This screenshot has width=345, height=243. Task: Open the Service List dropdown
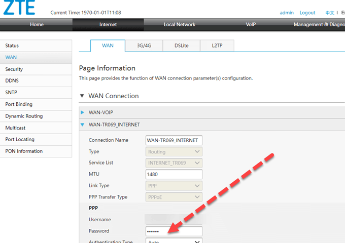coord(174,163)
